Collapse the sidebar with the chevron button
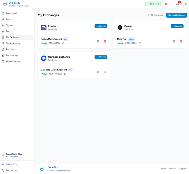 tap(34, 7)
